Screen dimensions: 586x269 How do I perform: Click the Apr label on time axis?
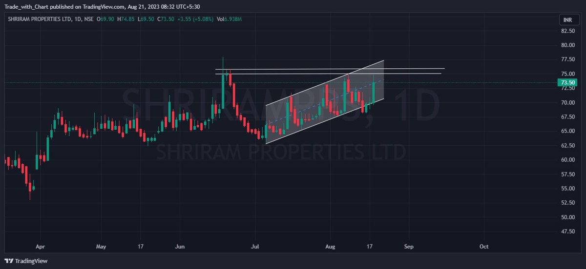point(41,247)
